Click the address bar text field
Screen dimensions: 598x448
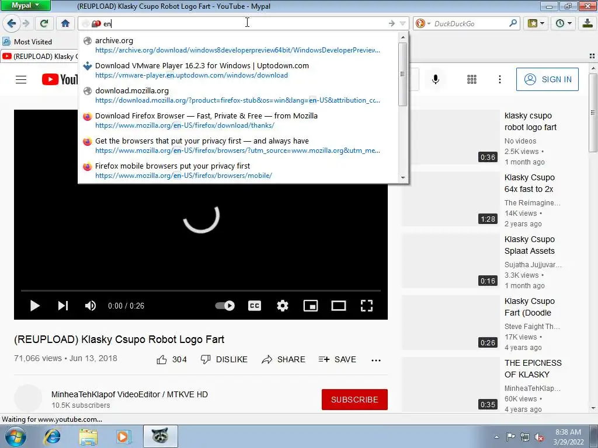click(x=244, y=23)
